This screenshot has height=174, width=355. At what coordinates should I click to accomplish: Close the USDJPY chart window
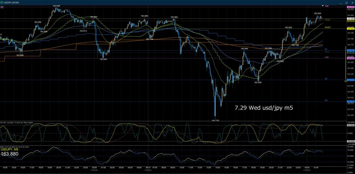(x=352, y=2)
